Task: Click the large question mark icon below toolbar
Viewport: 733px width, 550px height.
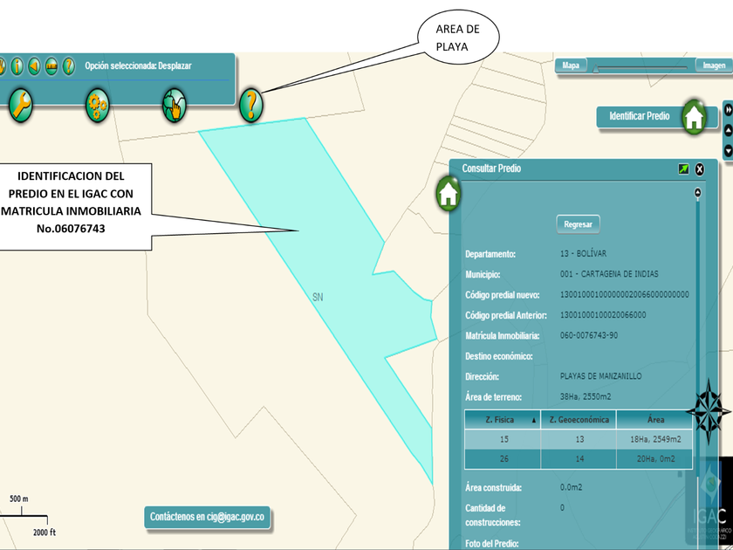Action: coord(251,106)
